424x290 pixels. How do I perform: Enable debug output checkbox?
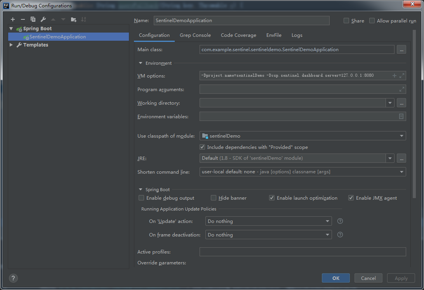141,198
